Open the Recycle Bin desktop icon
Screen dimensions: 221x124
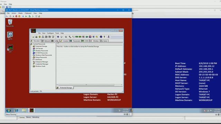click(x=10, y=23)
